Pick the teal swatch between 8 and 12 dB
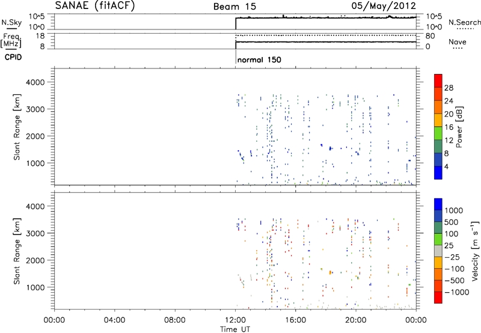 [438, 147]
